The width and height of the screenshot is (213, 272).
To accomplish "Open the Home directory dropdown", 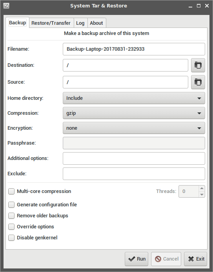I will tap(134, 98).
